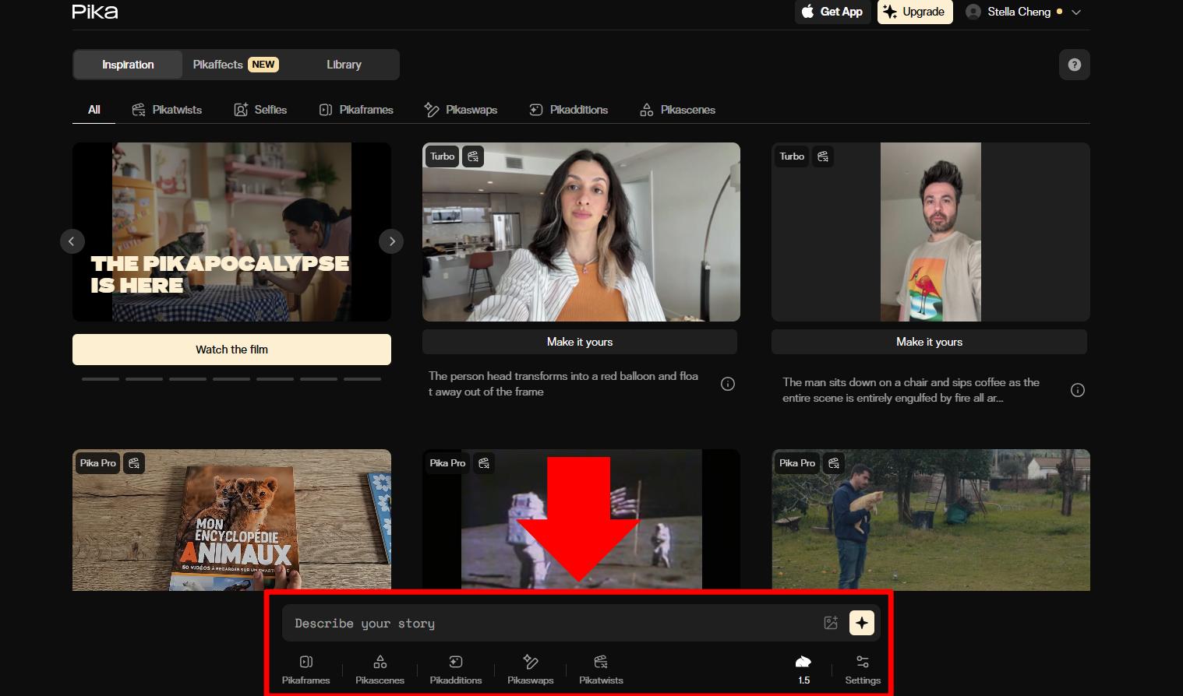Select Pikadditions tool below the prompt
Image resolution: width=1183 pixels, height=696 pixels.
click(456, 670)
